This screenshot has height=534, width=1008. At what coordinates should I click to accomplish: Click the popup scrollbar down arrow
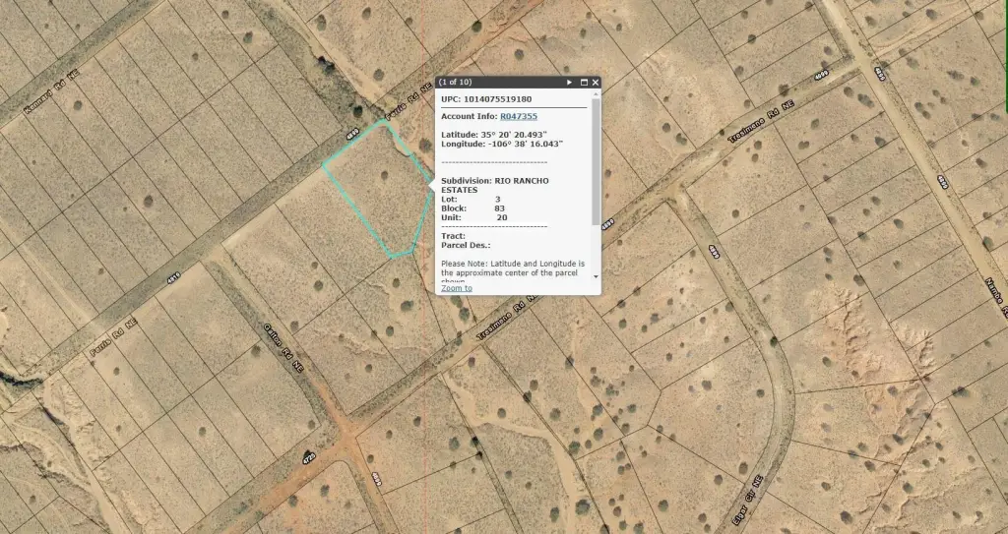click(x=596, y=277)
